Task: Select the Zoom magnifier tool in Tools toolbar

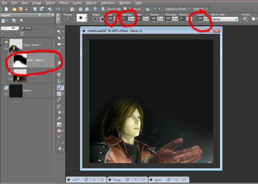Action: [59, 32]
